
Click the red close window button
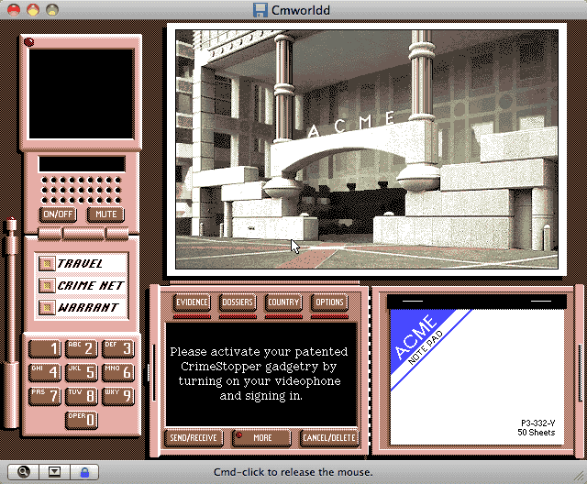pyautogui.click(x=15, y=10)
